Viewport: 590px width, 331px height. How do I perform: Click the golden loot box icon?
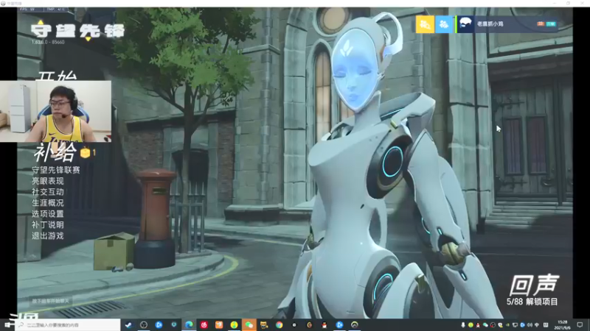point(85,153)
